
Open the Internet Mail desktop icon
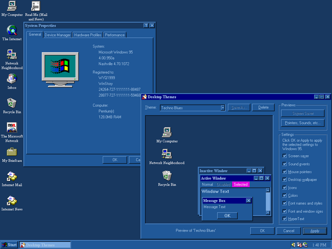12,176
